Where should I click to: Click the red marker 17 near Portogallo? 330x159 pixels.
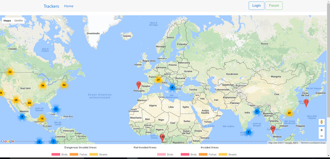[x=139, y=85]
